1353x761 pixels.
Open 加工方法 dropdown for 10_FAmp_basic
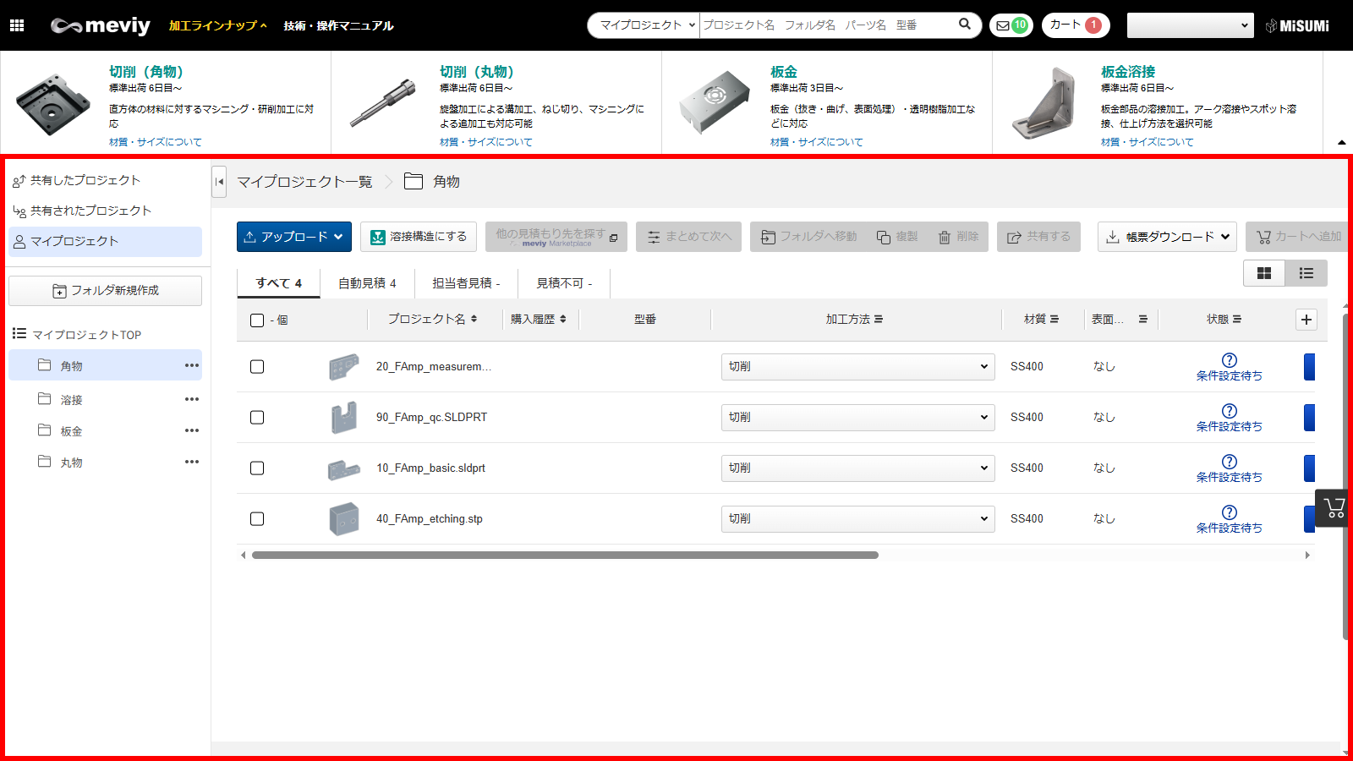coord(857,468)
